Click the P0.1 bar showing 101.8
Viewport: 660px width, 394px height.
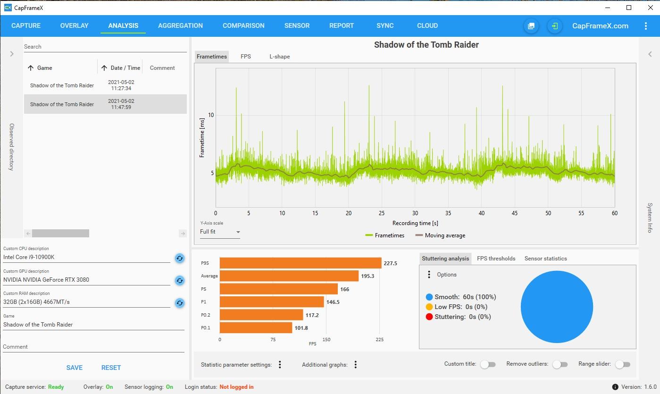click(x=256, y=327)
